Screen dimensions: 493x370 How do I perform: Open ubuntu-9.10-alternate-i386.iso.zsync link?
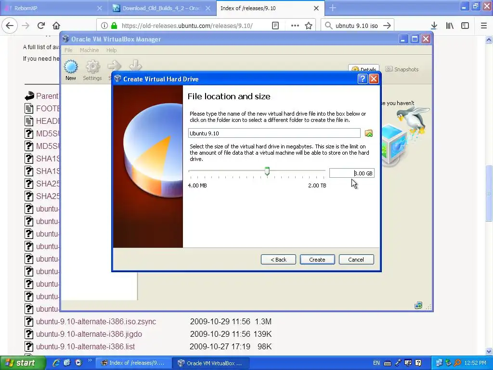[96, 321]
